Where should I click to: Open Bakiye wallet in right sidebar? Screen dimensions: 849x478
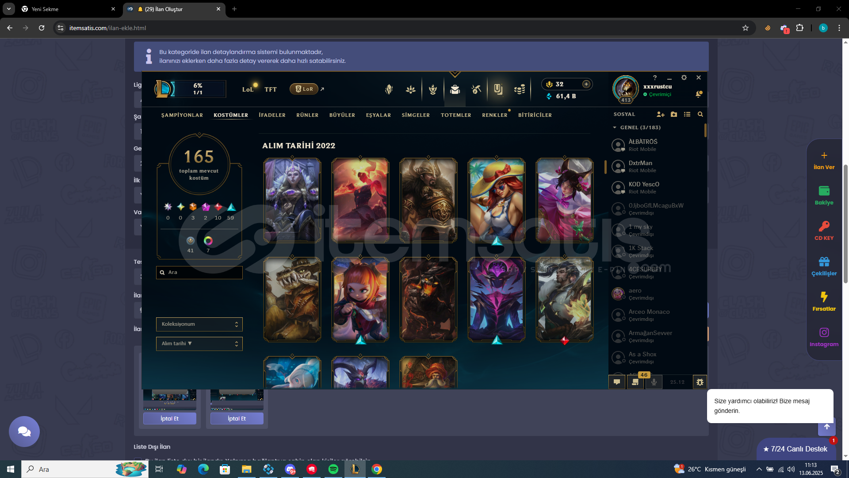[x=824, y=195]
